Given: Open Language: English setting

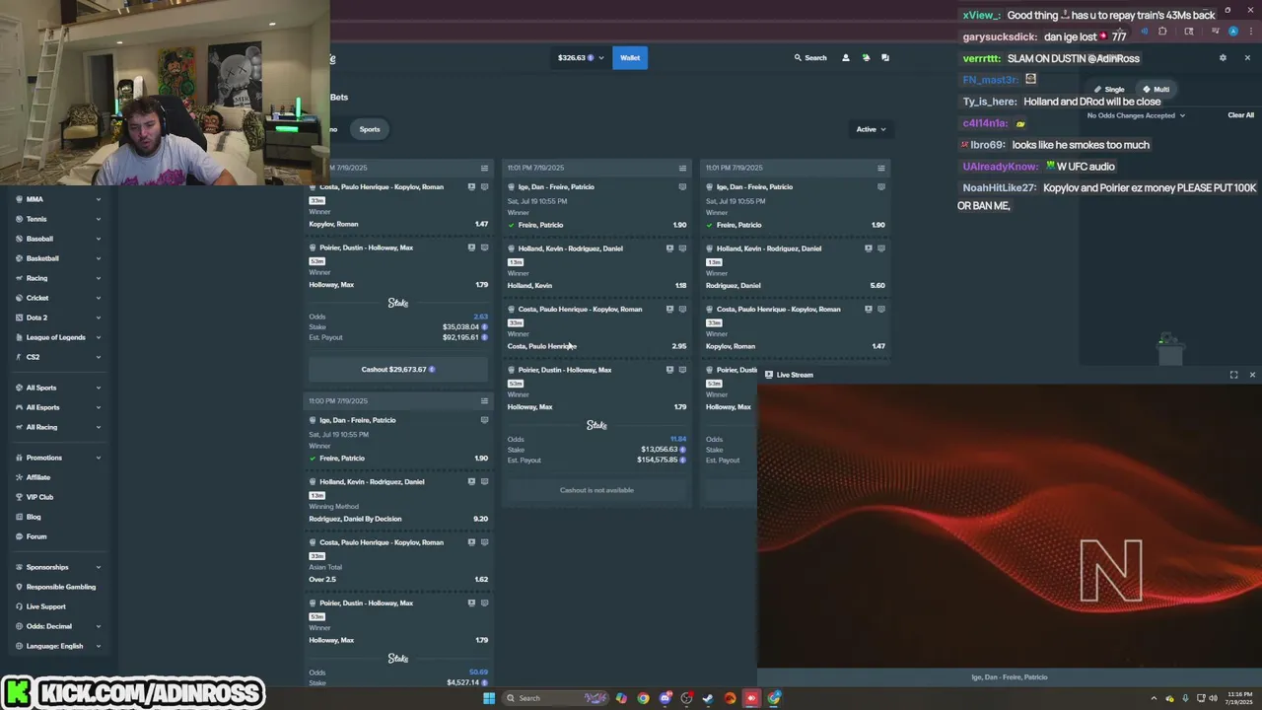Looking at the screenshot, I should (58, 646).
